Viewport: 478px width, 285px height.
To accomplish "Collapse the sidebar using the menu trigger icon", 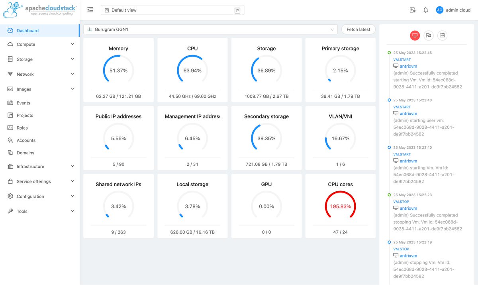I will pos(90,10).
